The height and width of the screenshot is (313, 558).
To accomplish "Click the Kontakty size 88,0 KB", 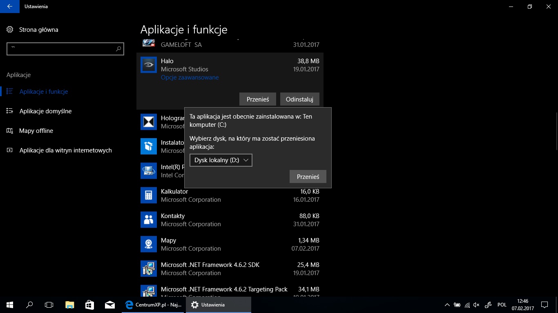I will point(309,216).
